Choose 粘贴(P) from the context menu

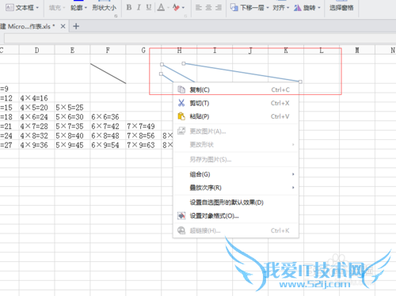[x=235, y=116]
